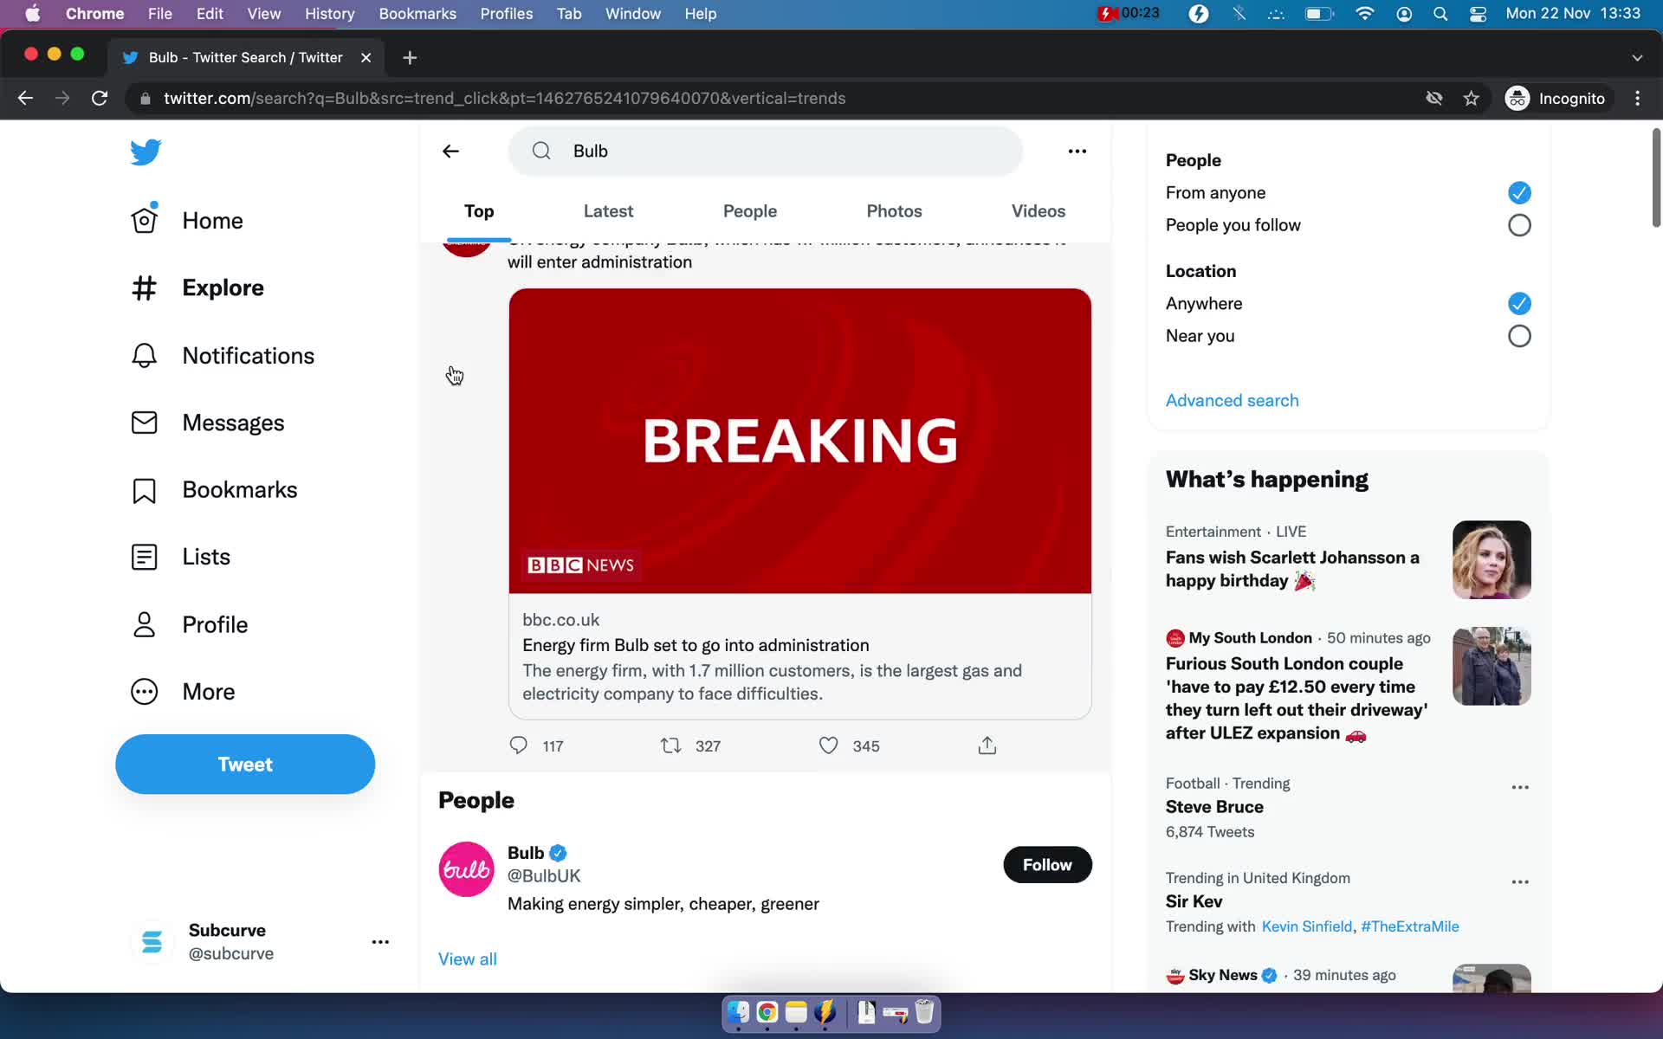Click the address bar URL
The image size is (1663, 1039).
tap(504, 99)
